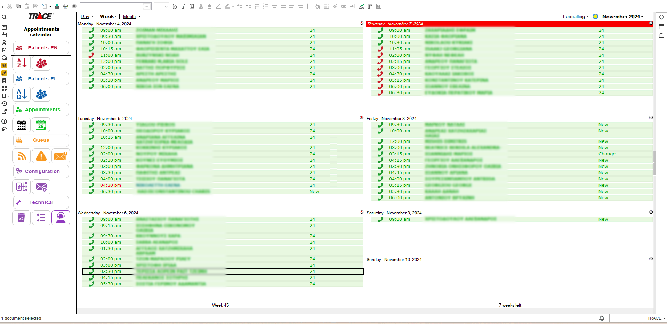Open the home icon in left sidebar
Screen dimensions: 667x324
(4, 129)
